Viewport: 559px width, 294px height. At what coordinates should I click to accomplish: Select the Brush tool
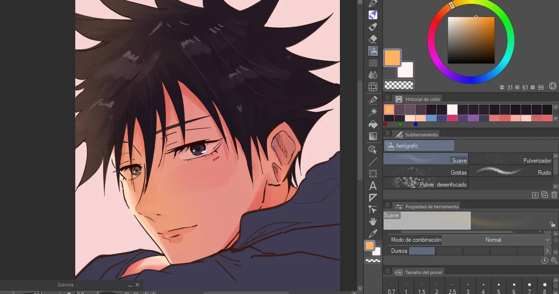[x=373, y=27]
